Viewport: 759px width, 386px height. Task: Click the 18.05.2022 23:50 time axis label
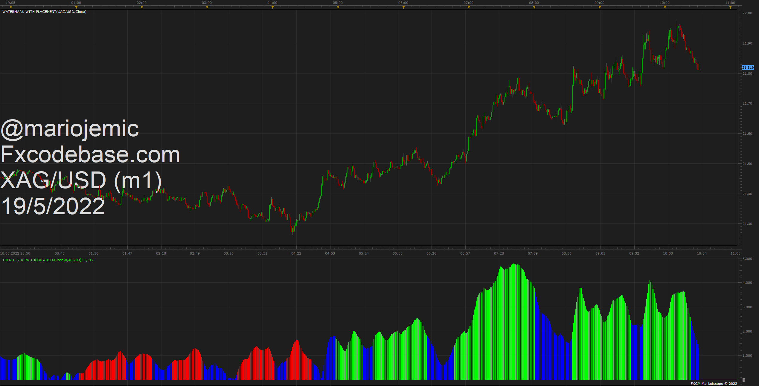click(x=15, y=253)
